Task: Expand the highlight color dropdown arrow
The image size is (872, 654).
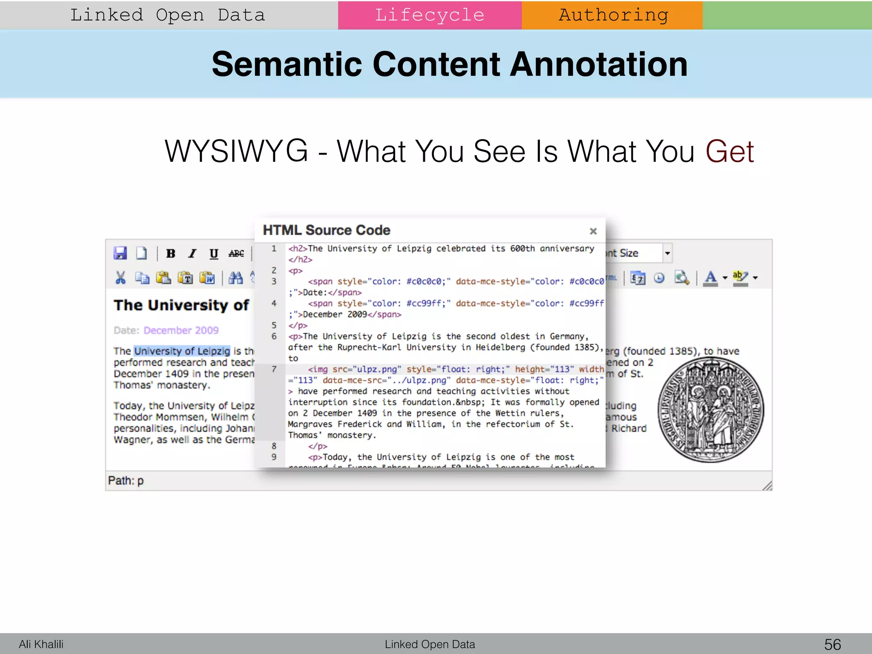Action: tap(755, 278)
